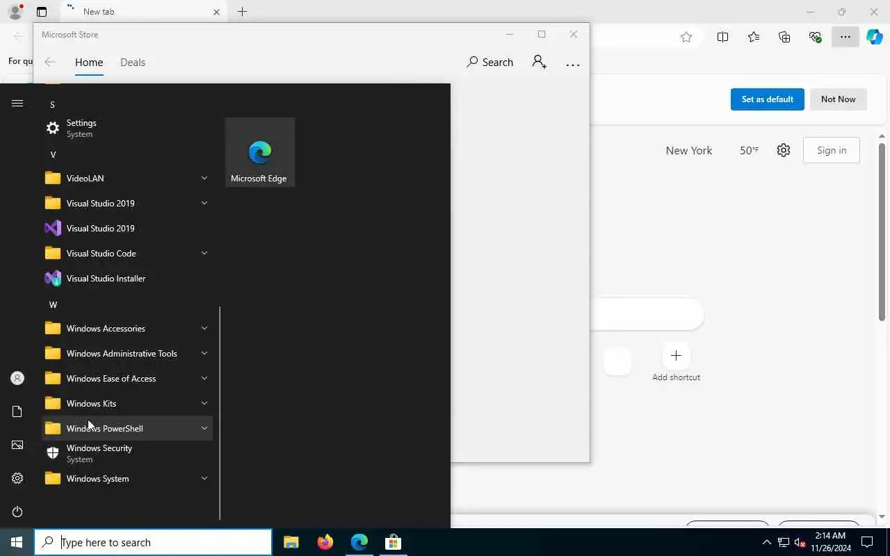
Task: Click Microsoft Store sign-in person icon
Action: click(x=539, y=62)
